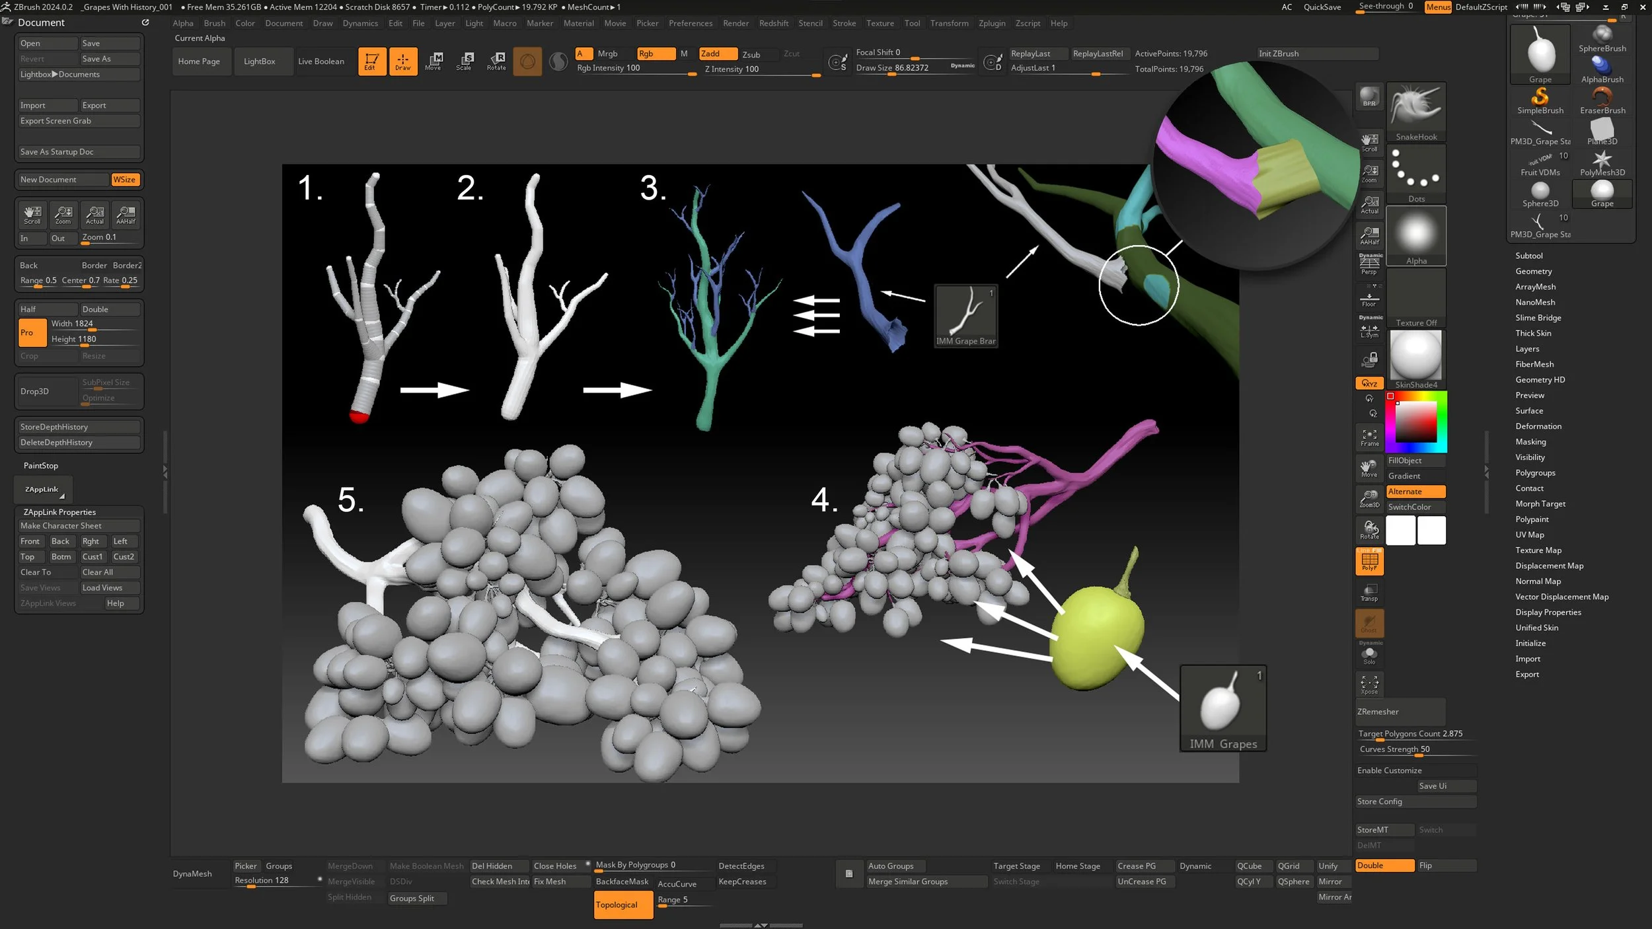This screenshot has height=929, width=1652.
Task: Open the Stroke menu
Action: coord(844,23)
